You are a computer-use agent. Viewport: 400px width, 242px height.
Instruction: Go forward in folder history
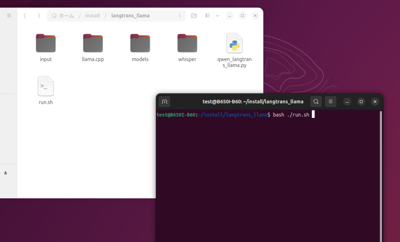(x=39, y=16)
